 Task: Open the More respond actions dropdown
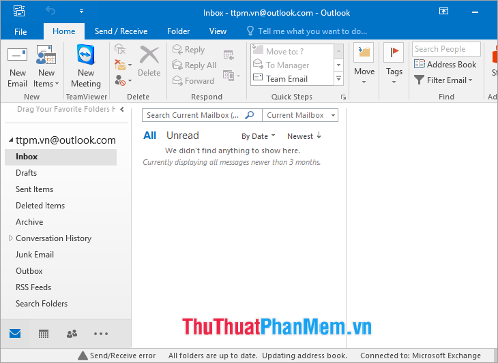pos(231,76)
